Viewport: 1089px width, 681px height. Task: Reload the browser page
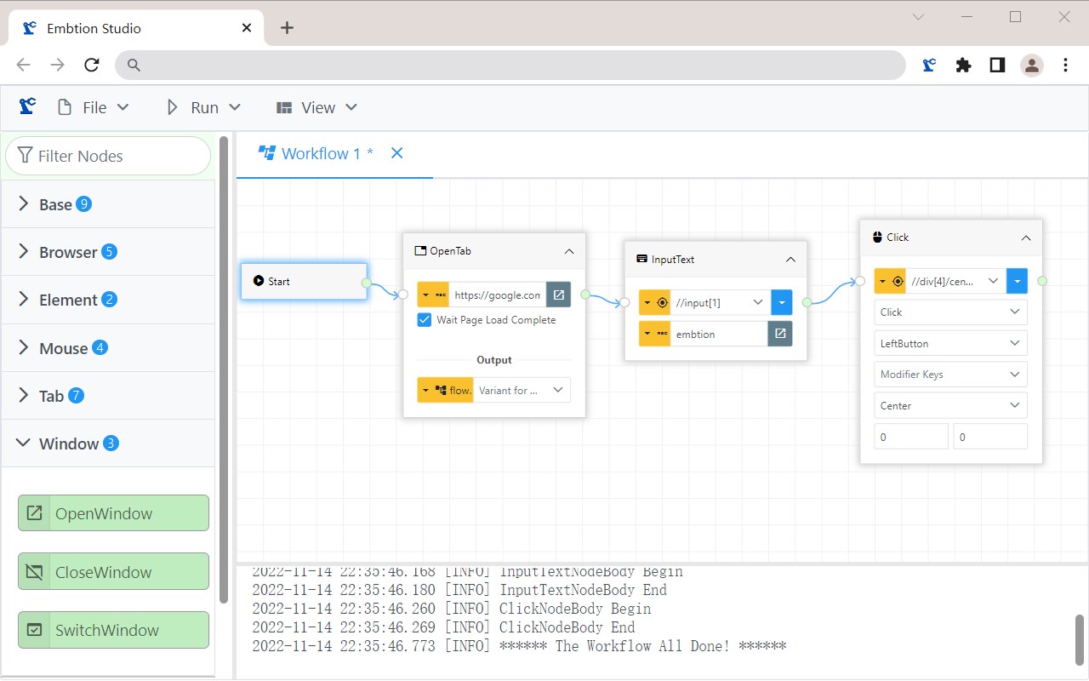(x=92, y=65)
